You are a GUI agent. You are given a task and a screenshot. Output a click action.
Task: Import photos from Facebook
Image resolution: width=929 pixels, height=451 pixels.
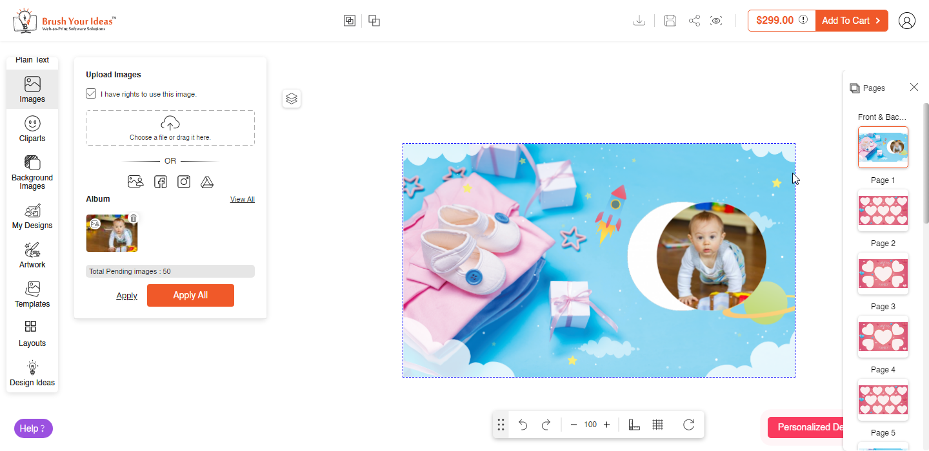[x=160, y=181]
